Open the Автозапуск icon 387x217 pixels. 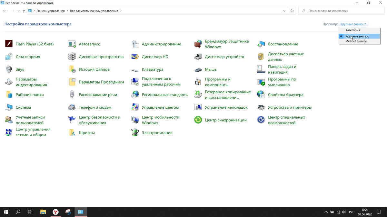(x=72, y=44)
